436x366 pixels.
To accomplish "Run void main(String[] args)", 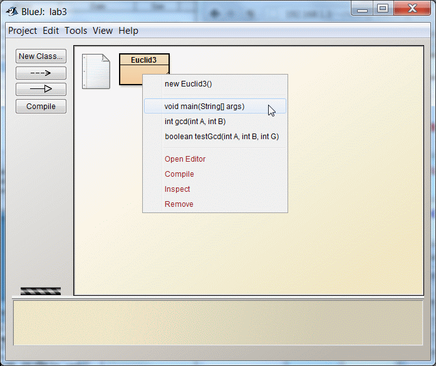I will (x=215, y=107).
